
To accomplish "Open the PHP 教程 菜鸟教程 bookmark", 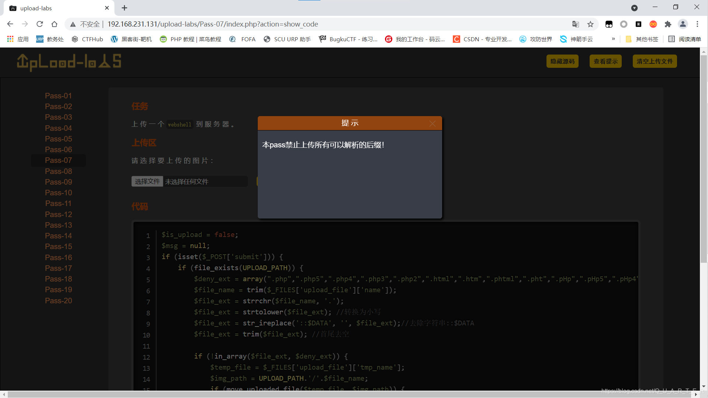I will (x=190, y=39).
